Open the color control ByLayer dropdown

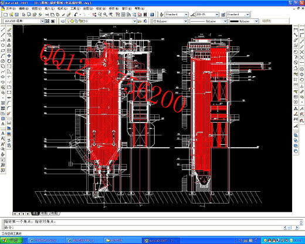185,21
